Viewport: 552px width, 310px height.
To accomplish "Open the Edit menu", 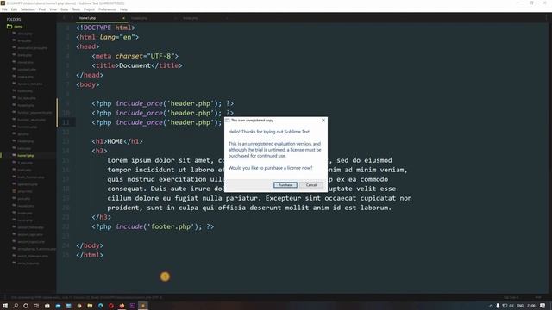I will (x=14, y=9).
